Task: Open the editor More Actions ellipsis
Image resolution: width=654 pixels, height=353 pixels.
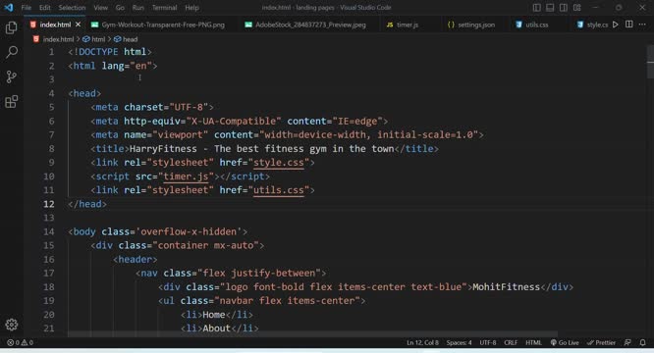Action: pyautogui.click(x=642, y=25)
